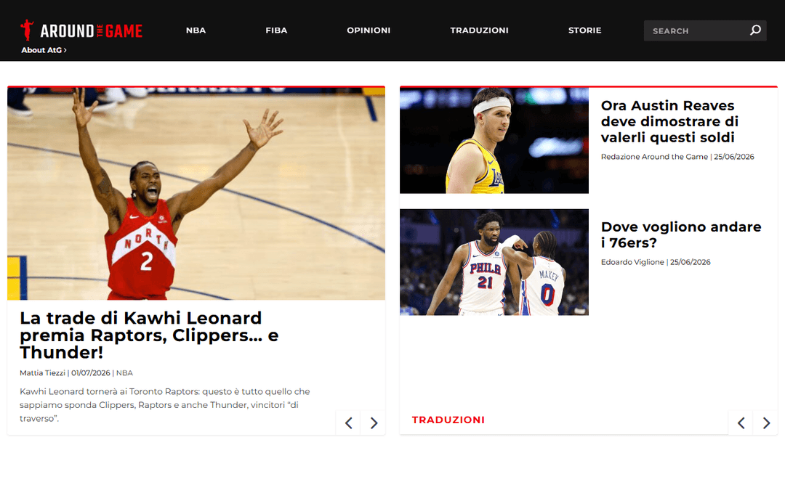Open the Kawhi Leonard trade headline
The height and width of the screenshot is (490, 785).
click(x=149, y=335)
